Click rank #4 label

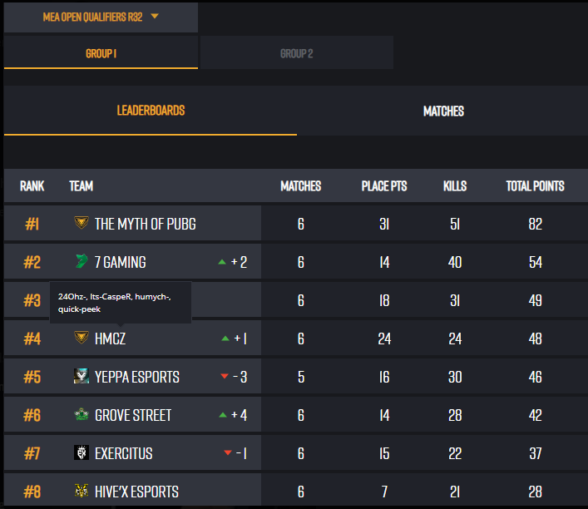[x=32, y=339]
